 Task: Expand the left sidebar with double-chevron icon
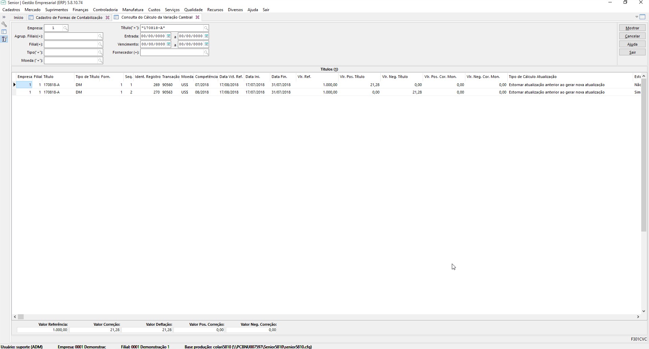4,17
